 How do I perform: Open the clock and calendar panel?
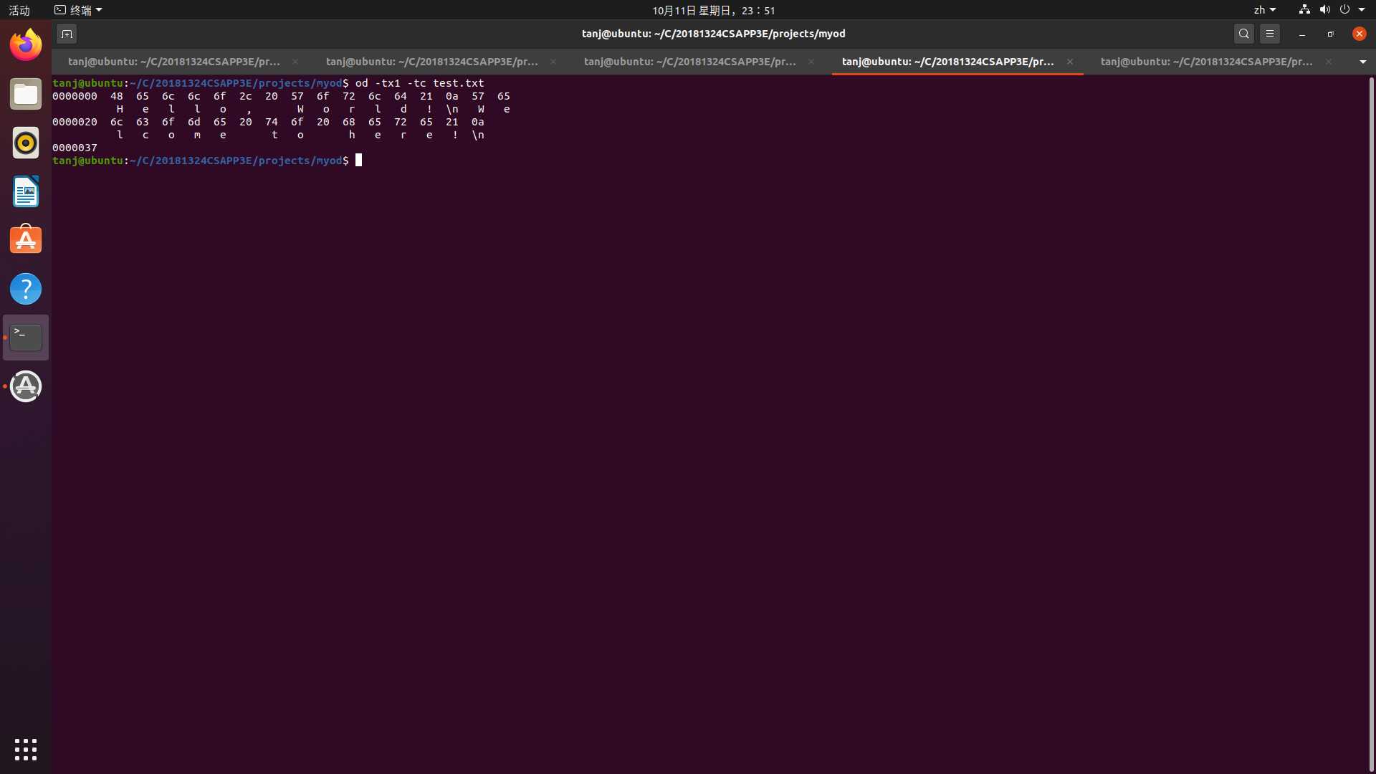pos(713,10)
